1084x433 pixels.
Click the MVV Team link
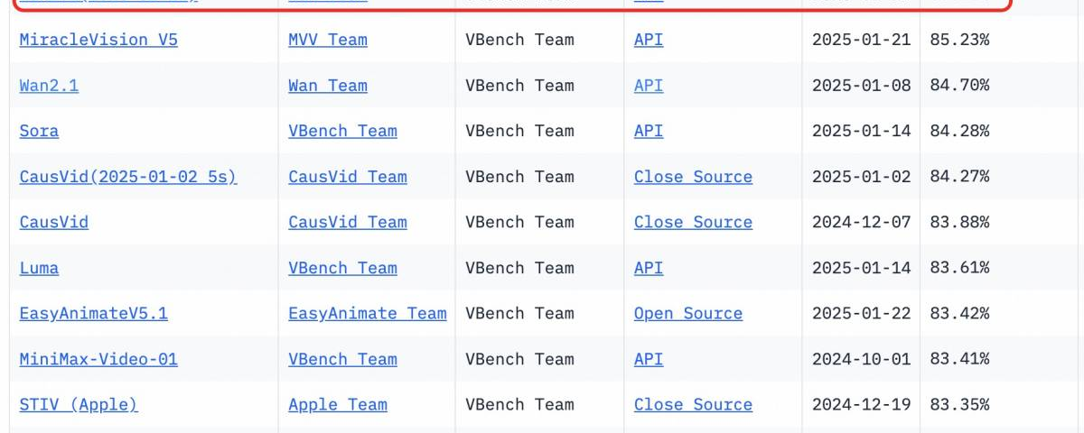click(x=327, y=40)
